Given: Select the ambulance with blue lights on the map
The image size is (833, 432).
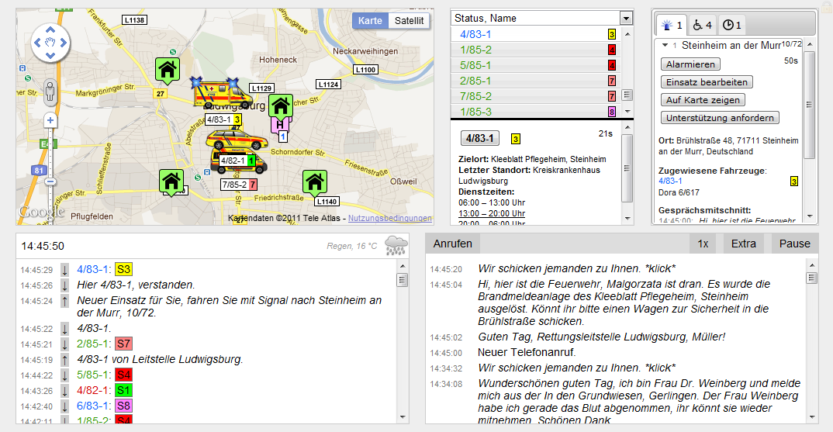Looking at the screenshot, I should [x=220, y=94].
